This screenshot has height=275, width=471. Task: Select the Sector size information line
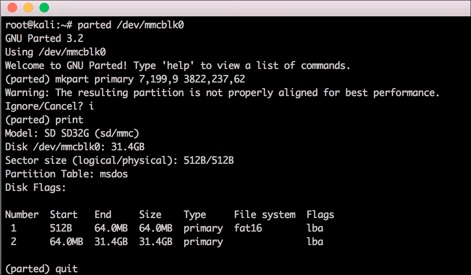tap(120, 160)
